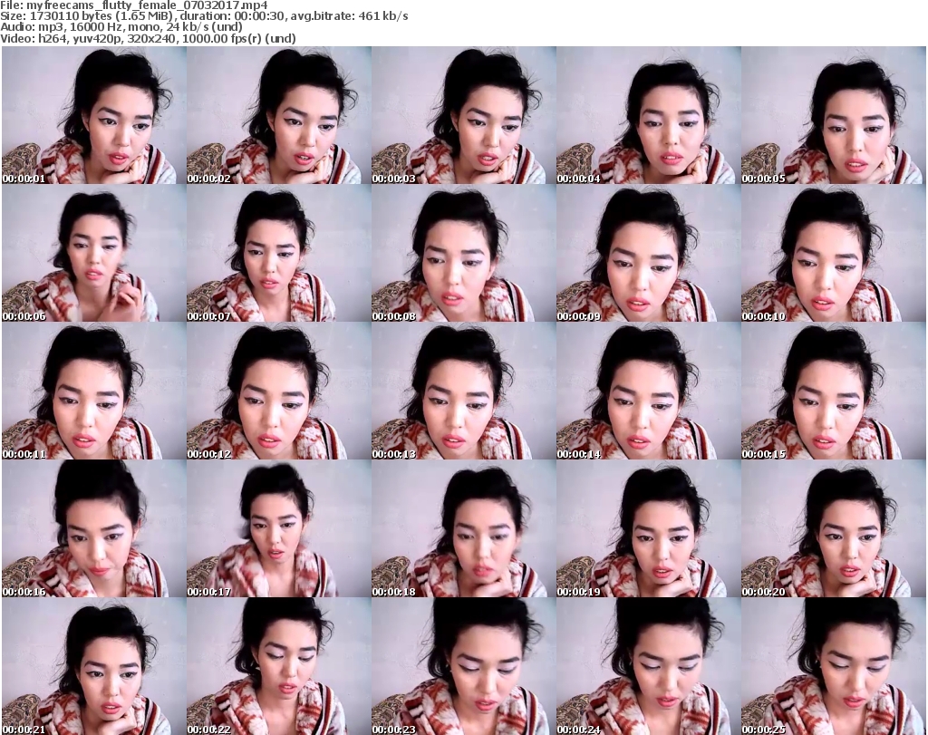This screenshot has width=928, height=735.
Task: Pick the thumbnail frame stamped 00:00:11
Action: pos(94,391)
